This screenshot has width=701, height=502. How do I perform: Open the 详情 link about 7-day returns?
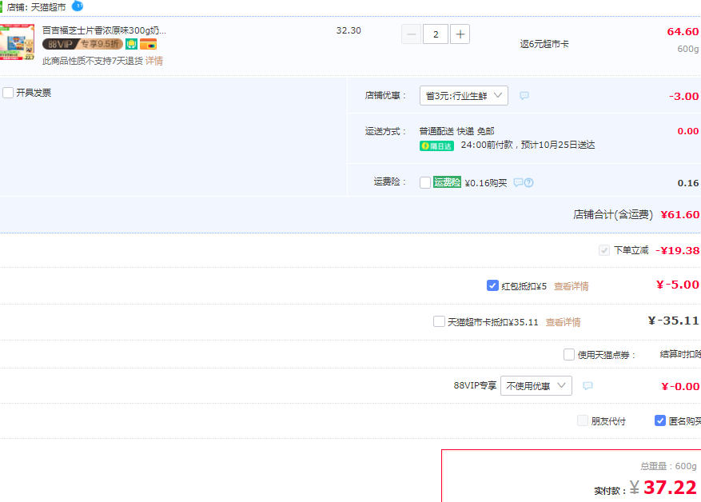point(154,61)
